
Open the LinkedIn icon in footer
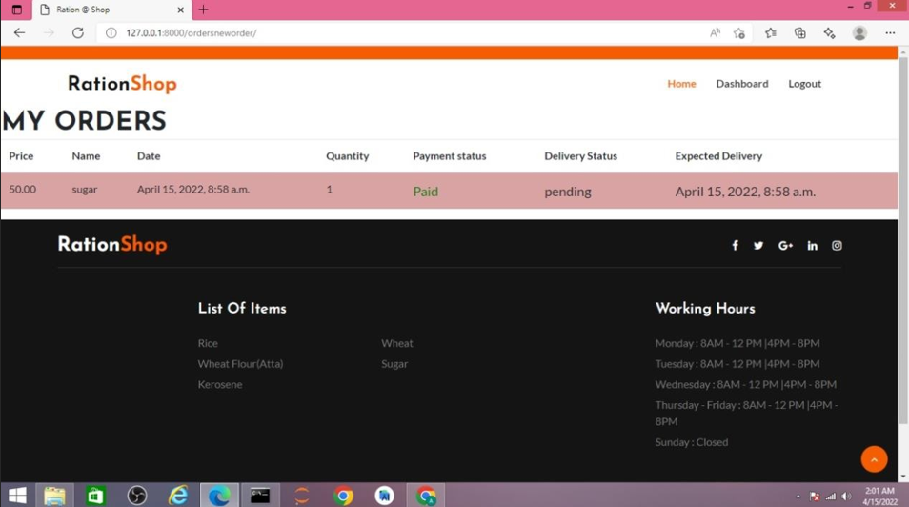[812, 246]
